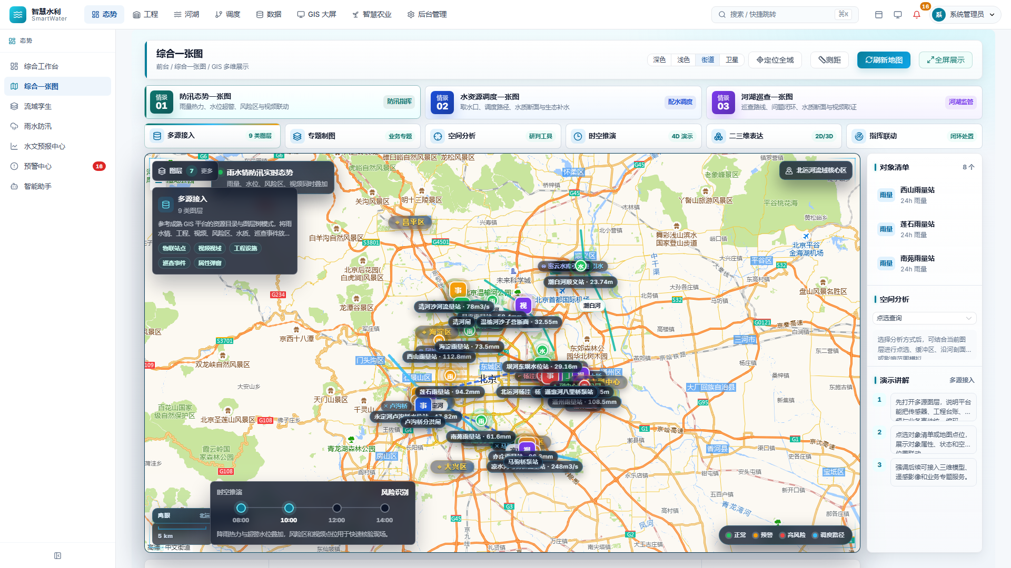Open notifications bell with 16 badge
The height and width of the screenshot is (568, 1011).
(x=917, y=15)
